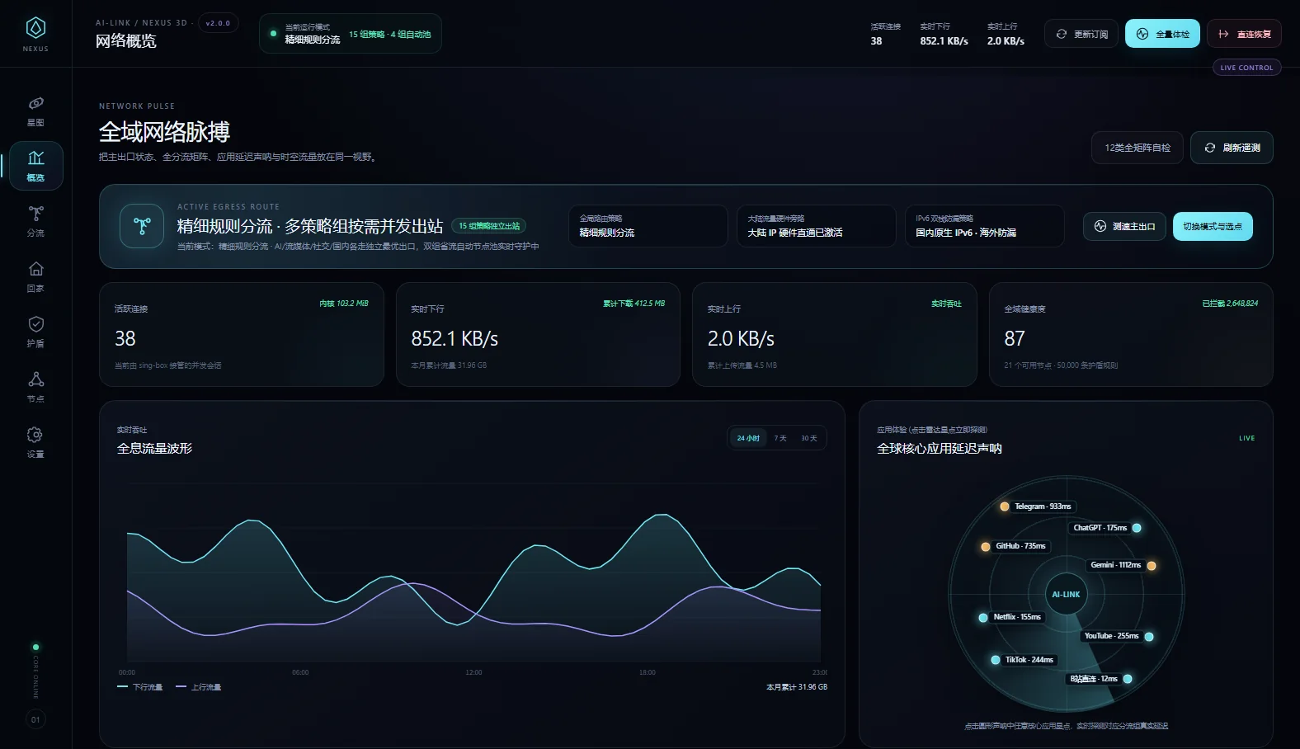This screenshot has height=749, width=1300.
Task: Toggle the 上行流量 chart legend
Action: tap(199, 687)
